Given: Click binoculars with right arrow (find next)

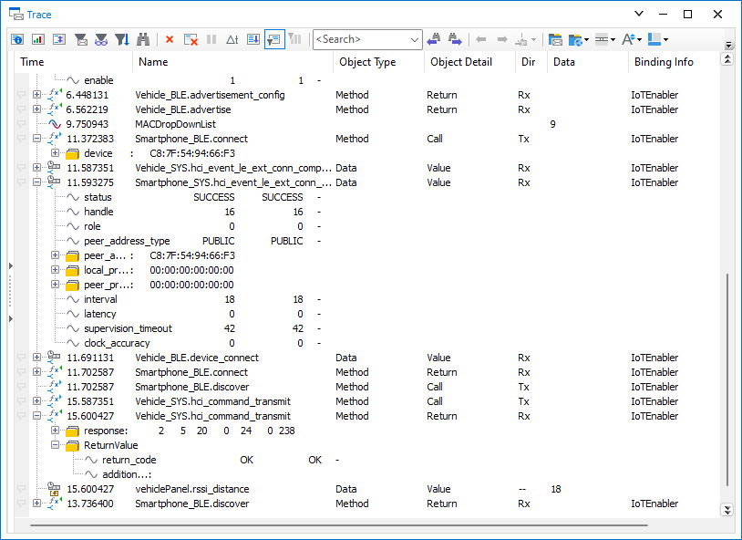Looking at the screenshot, I should coord(454,39).
